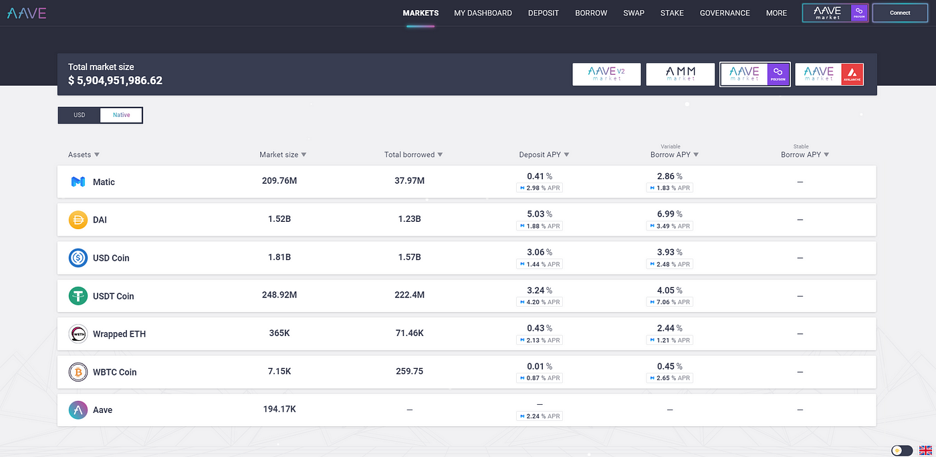This screenshot has width=936, height=457.
Task: Click Aave deposit 2.24 % APR reward badge
Action: coord(540,416)
